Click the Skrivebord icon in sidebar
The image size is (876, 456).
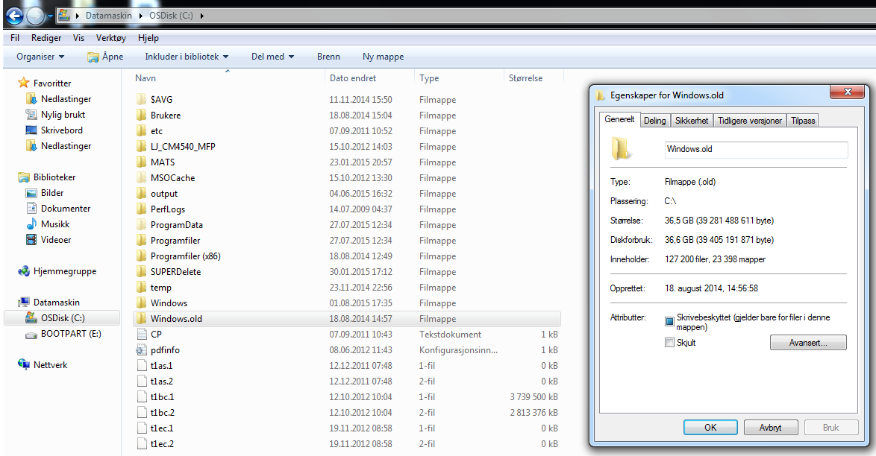click(x=31, y=130)
